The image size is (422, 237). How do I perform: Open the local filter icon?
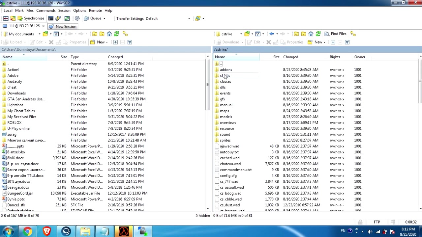click(56, 34)
